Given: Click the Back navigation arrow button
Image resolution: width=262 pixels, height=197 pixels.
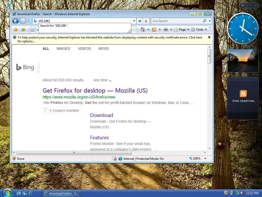Looking at the screenshot, I should (15, 21).
